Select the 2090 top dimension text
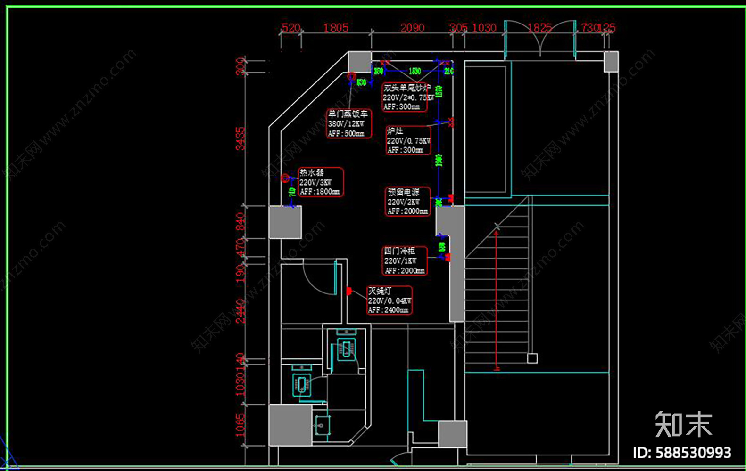The width and height of the screenshot is (746, 471). tap(412, 28)
